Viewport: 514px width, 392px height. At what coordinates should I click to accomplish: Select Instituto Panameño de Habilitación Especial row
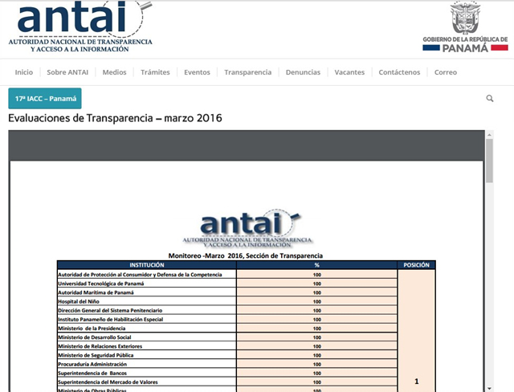pos(227,319)
